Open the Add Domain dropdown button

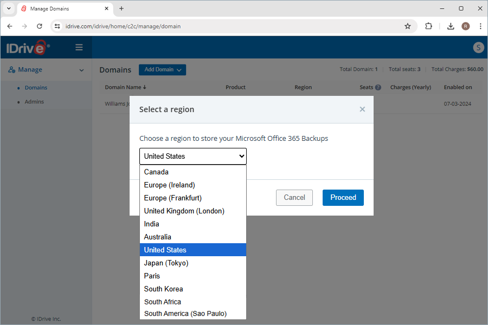pyautogui.click(x=163, y=70)
